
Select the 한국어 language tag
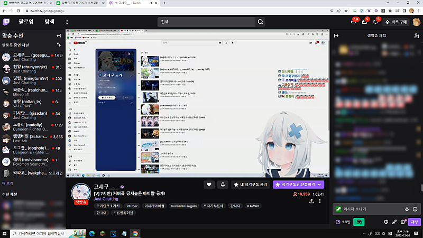coord(102,213)
